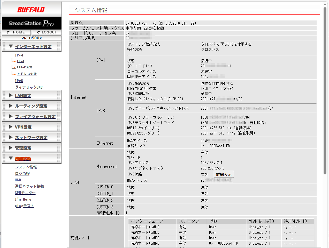The width and height of the screenshot is (329, 248).
Task: Click the 詳細表示 button for IPv6状態
Action: pyautogui.click(x=224, y=174)
